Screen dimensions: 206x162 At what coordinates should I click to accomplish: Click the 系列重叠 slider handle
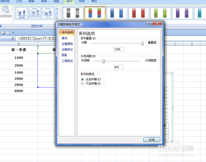pos(142,43)
